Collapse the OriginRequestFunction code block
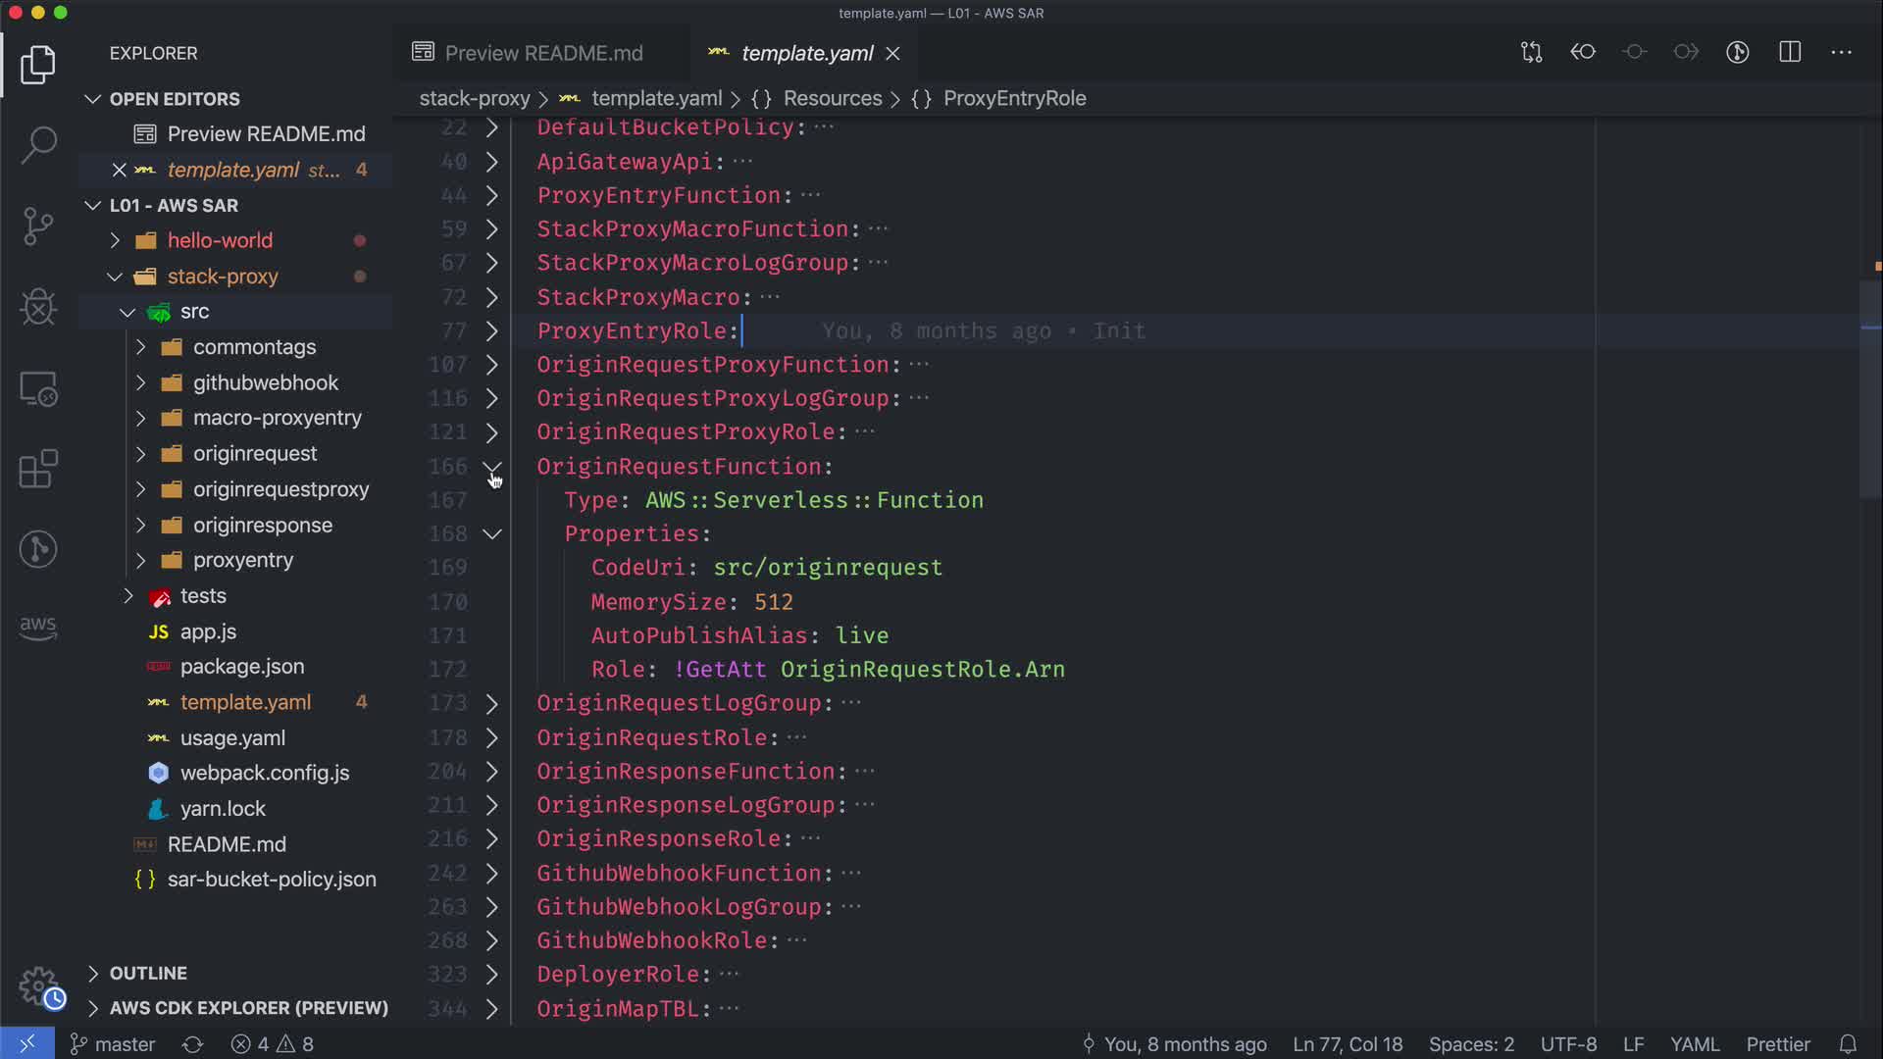The image size is (1883, 1059). point(492,467)
